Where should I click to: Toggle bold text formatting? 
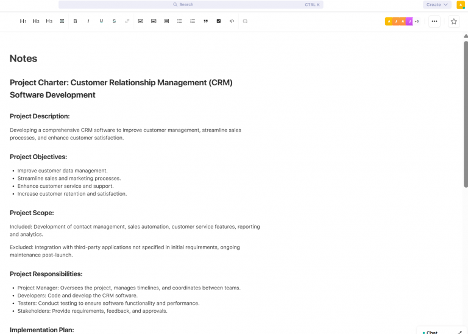coord(75,21)
